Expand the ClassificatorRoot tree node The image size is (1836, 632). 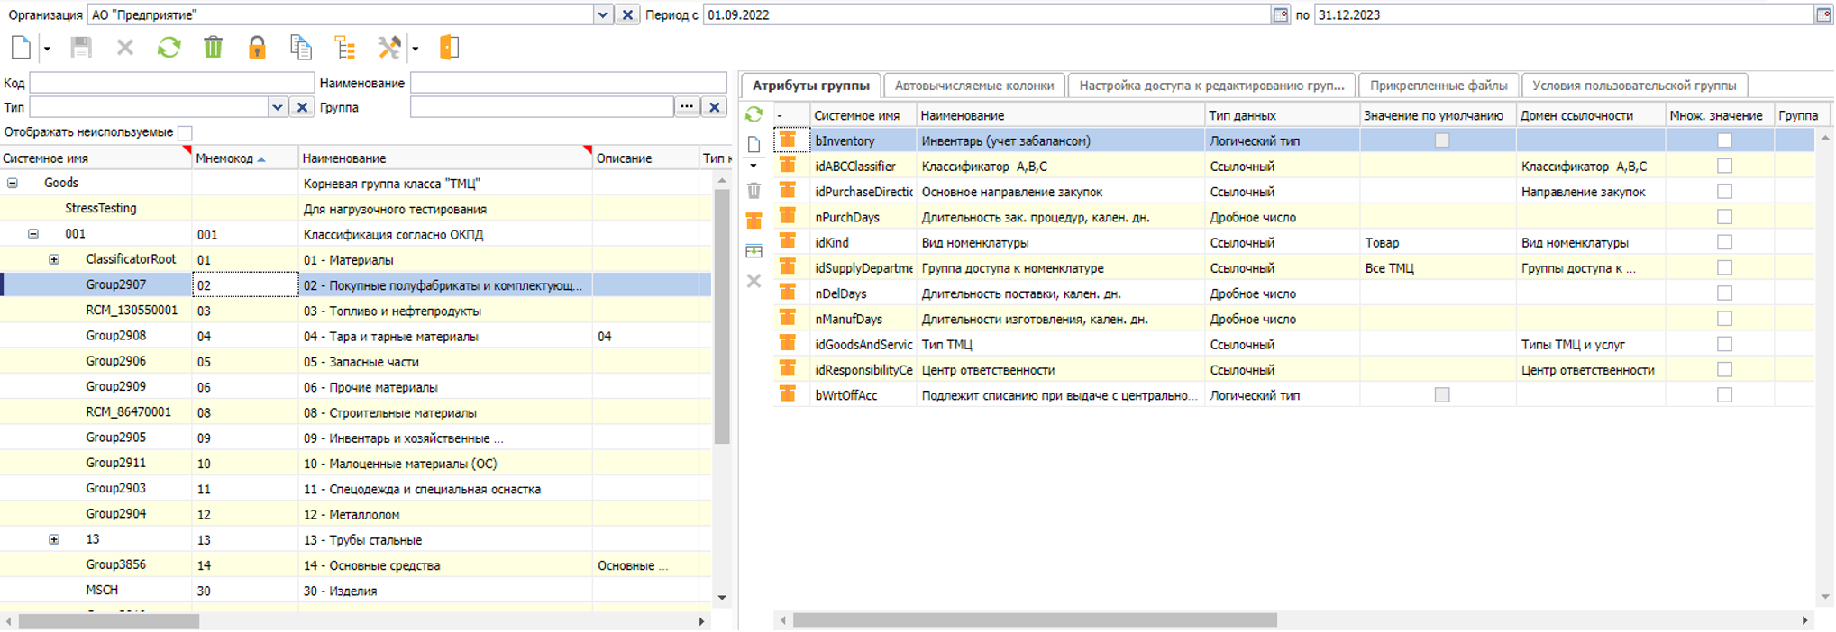point(54,259)
